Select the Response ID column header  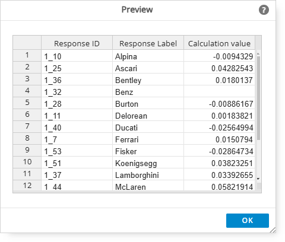click(77, 43)
